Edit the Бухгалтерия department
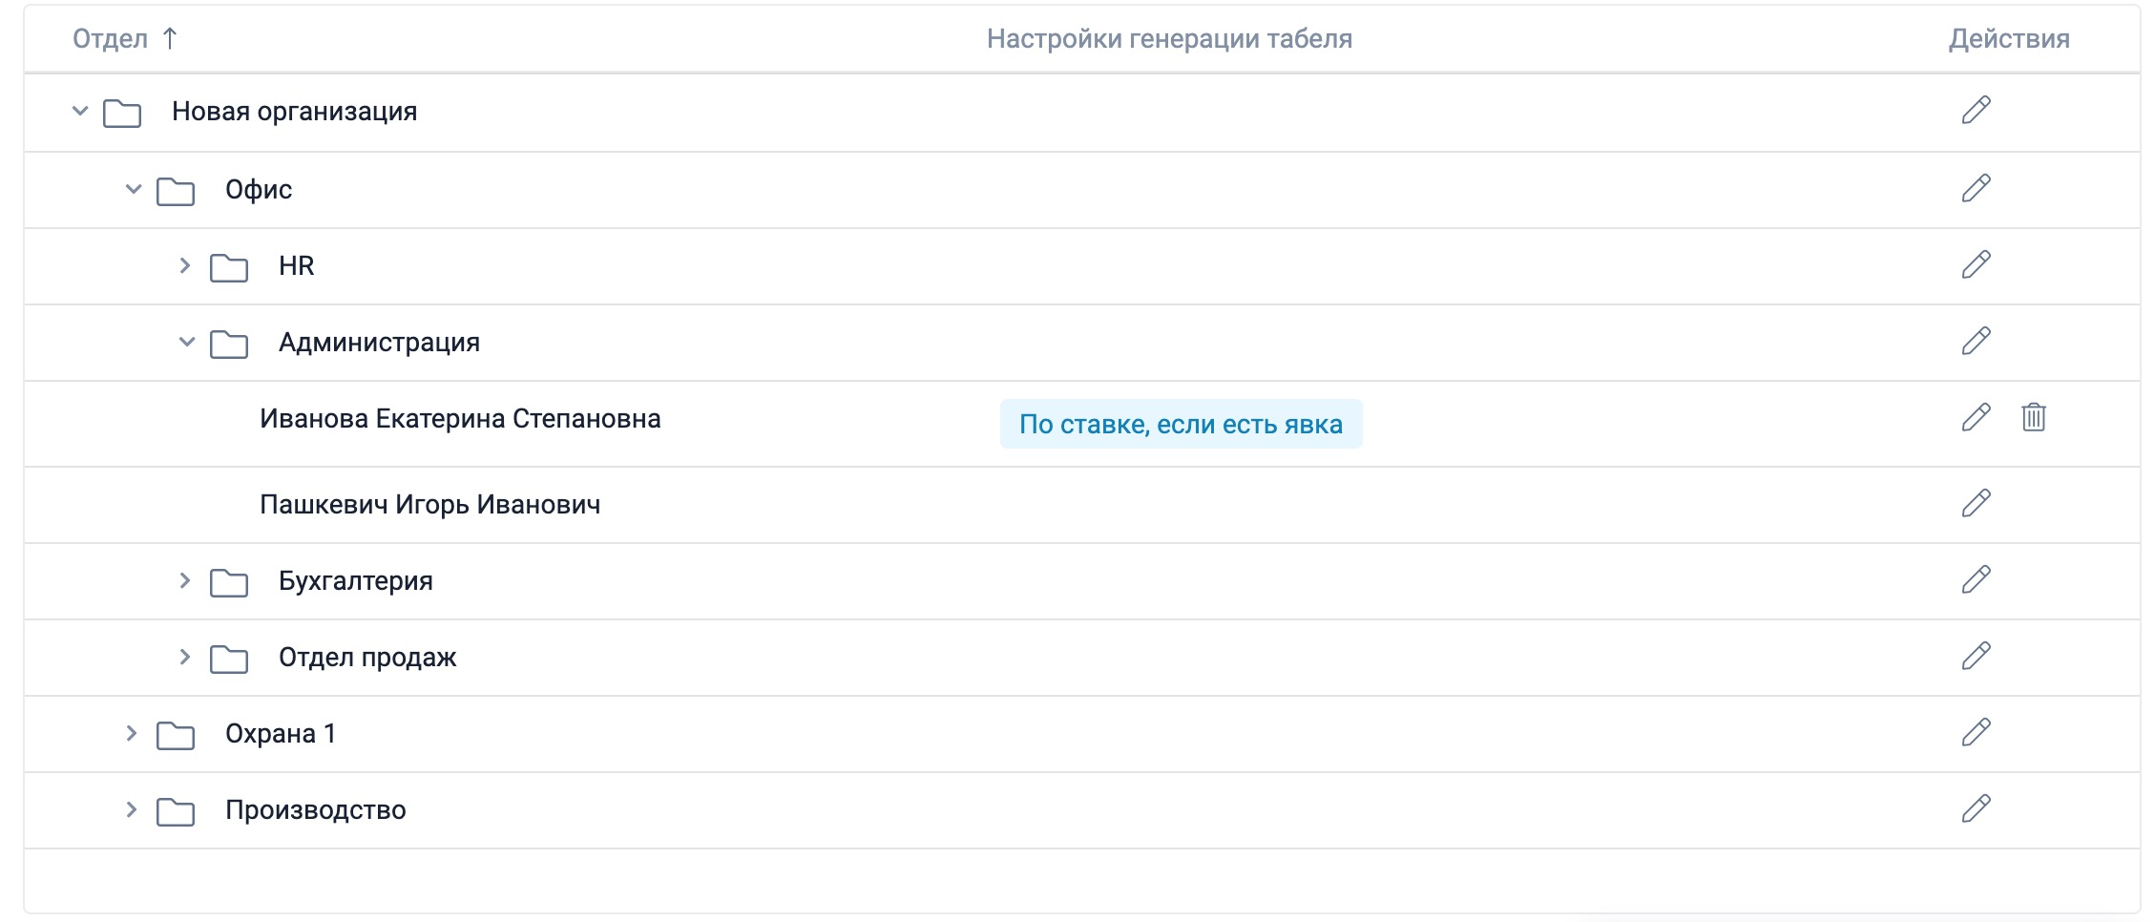Screen dimensions: 2155x922 tap(1976, 579)
